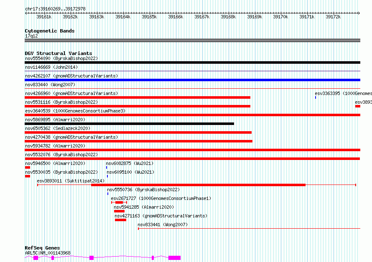Select the red esv3640539 variant bar

pyautogui.click(x=192, y=115)
